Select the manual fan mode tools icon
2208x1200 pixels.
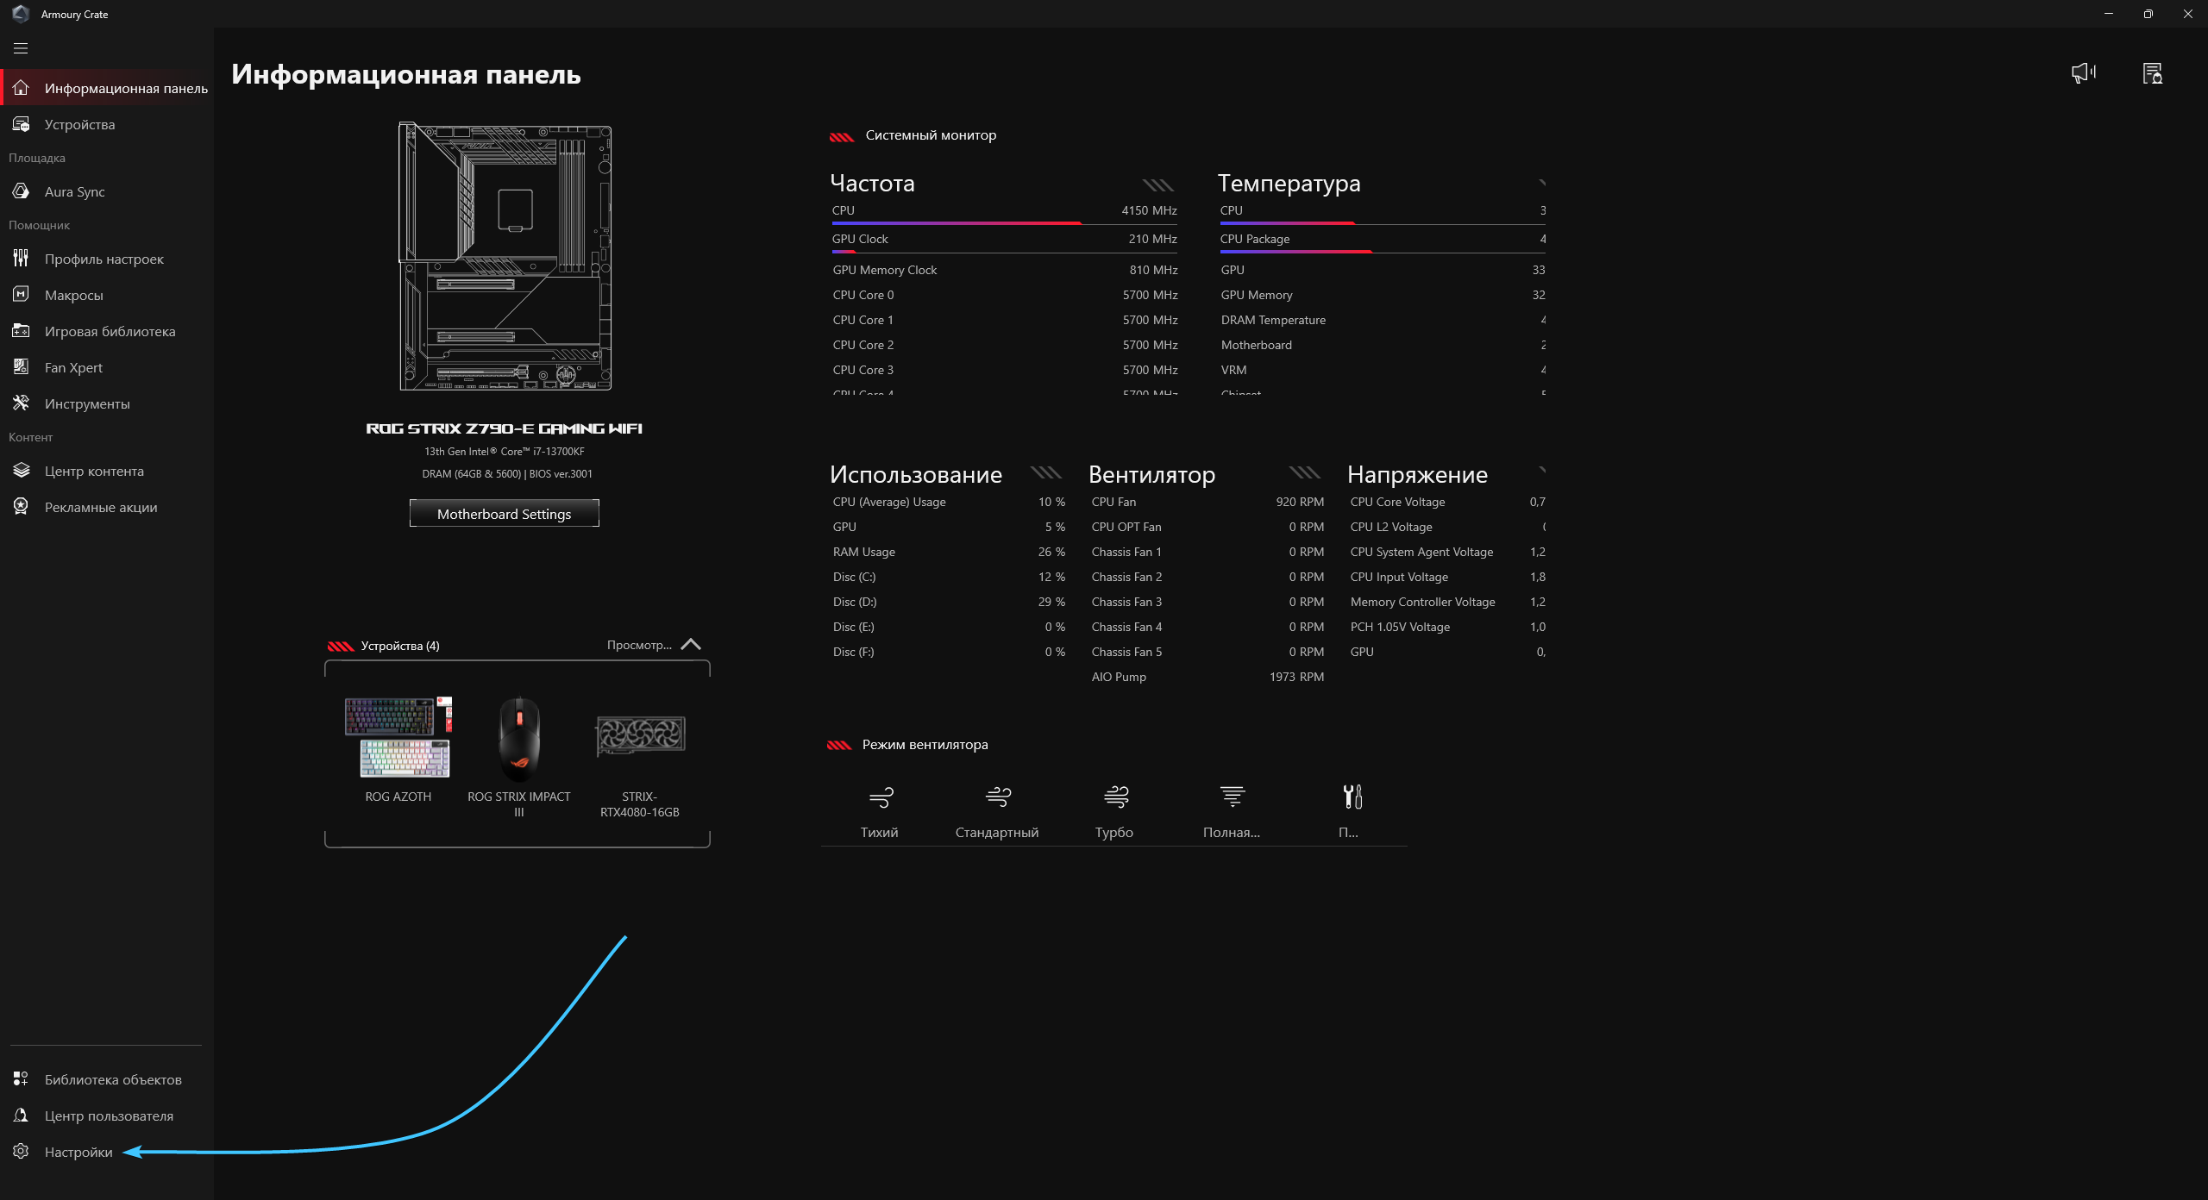coord(1352,797)
